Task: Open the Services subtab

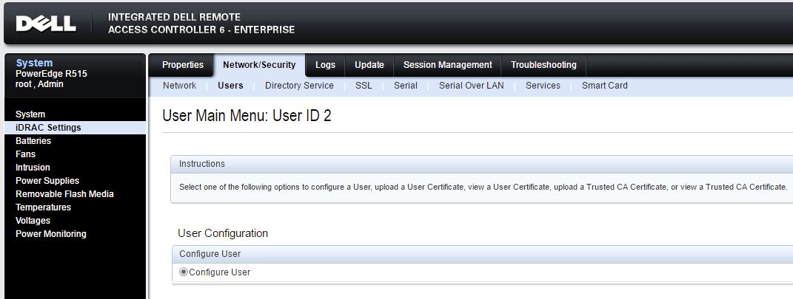Action: click(543, 86)
